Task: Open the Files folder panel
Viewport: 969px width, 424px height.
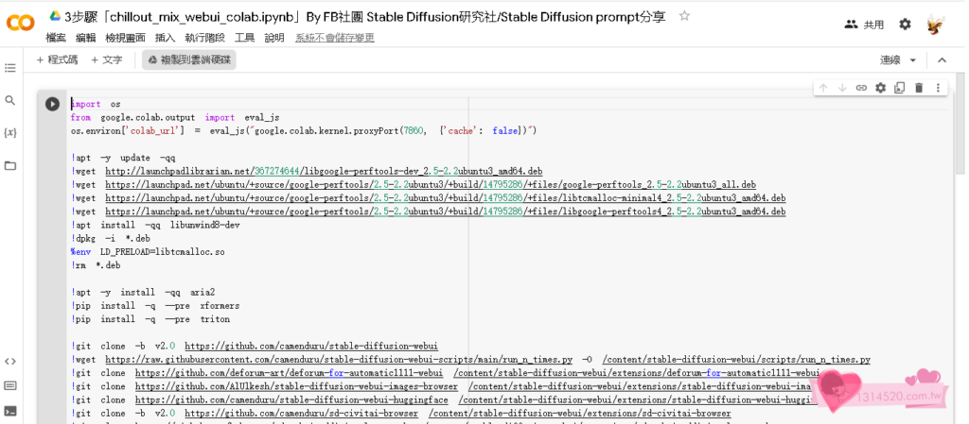Action: coord(10,166)
